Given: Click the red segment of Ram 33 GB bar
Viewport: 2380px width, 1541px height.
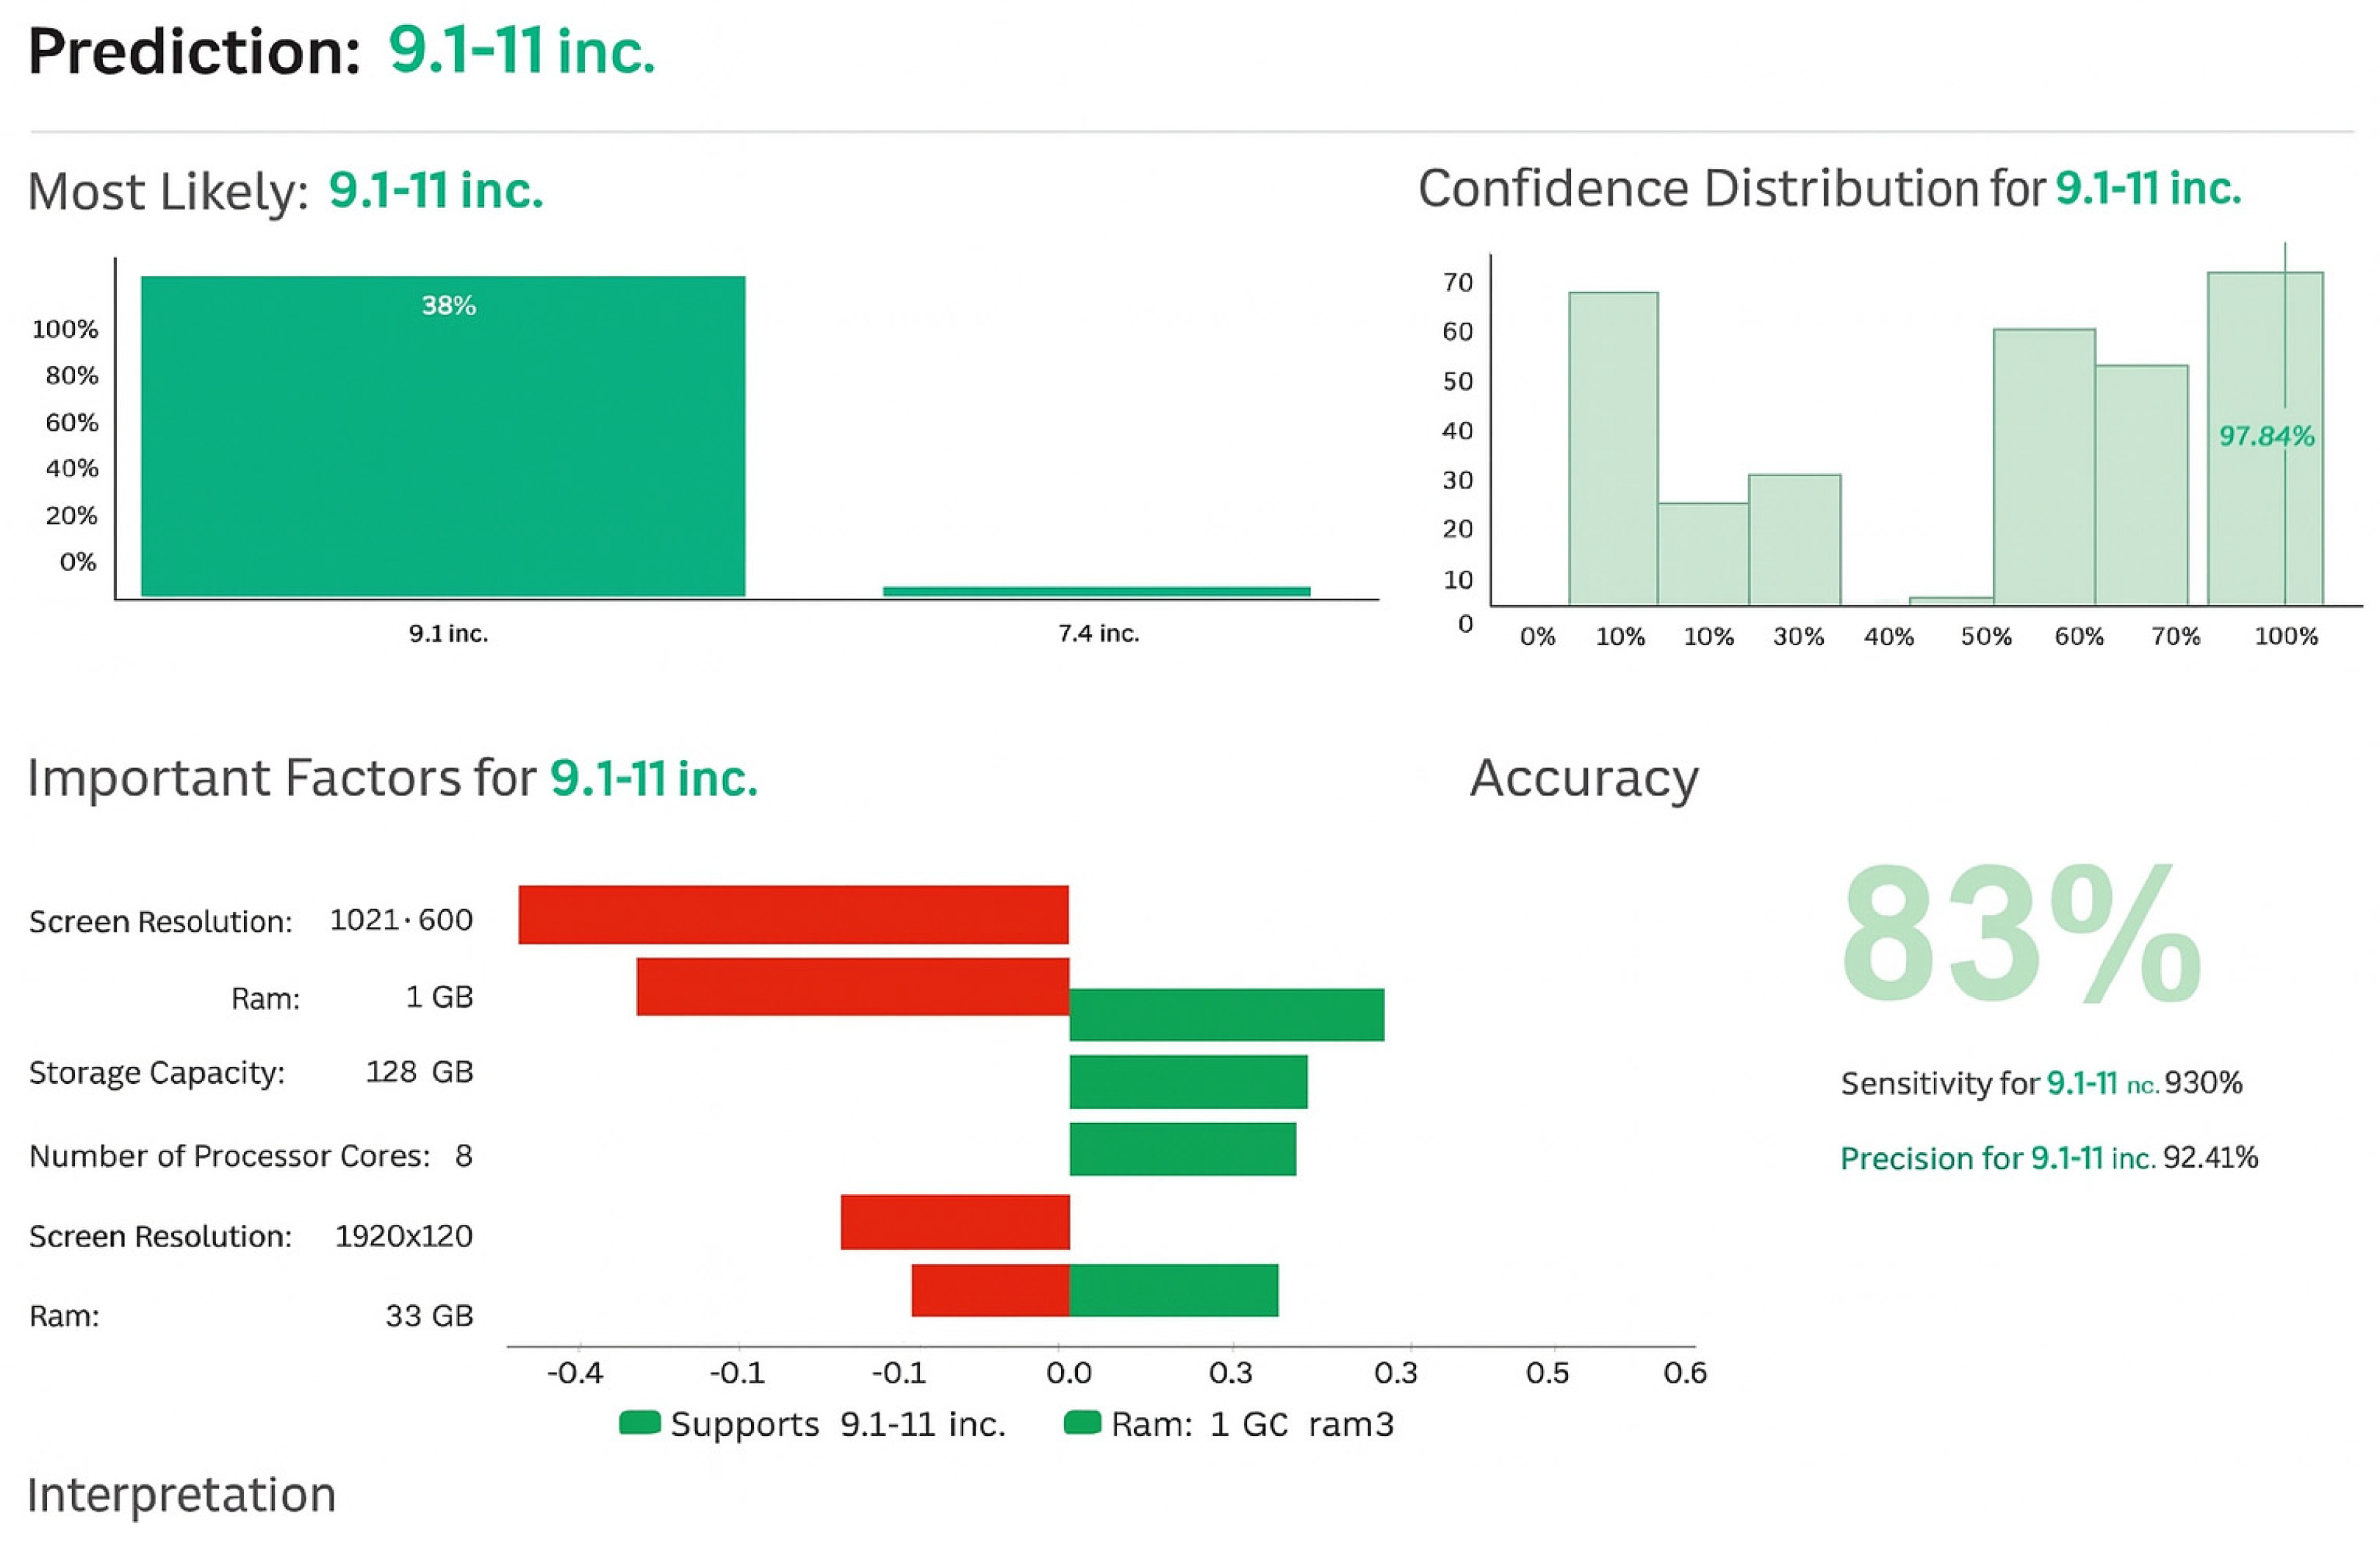Looking at the screenshot, I should point(990,1290).
